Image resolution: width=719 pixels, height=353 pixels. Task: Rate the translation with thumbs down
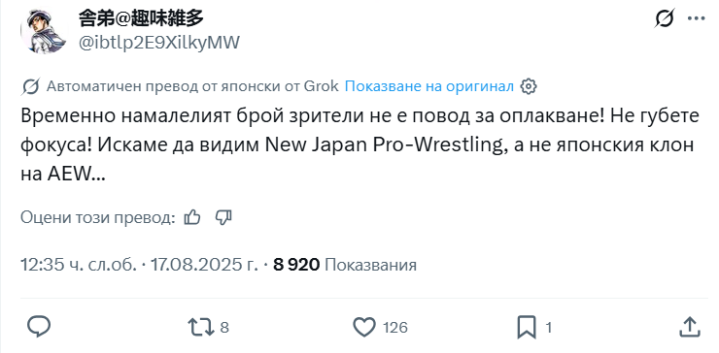point(223,217)
